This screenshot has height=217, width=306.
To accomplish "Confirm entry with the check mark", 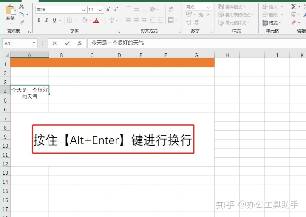I will [x=67, y=43].
